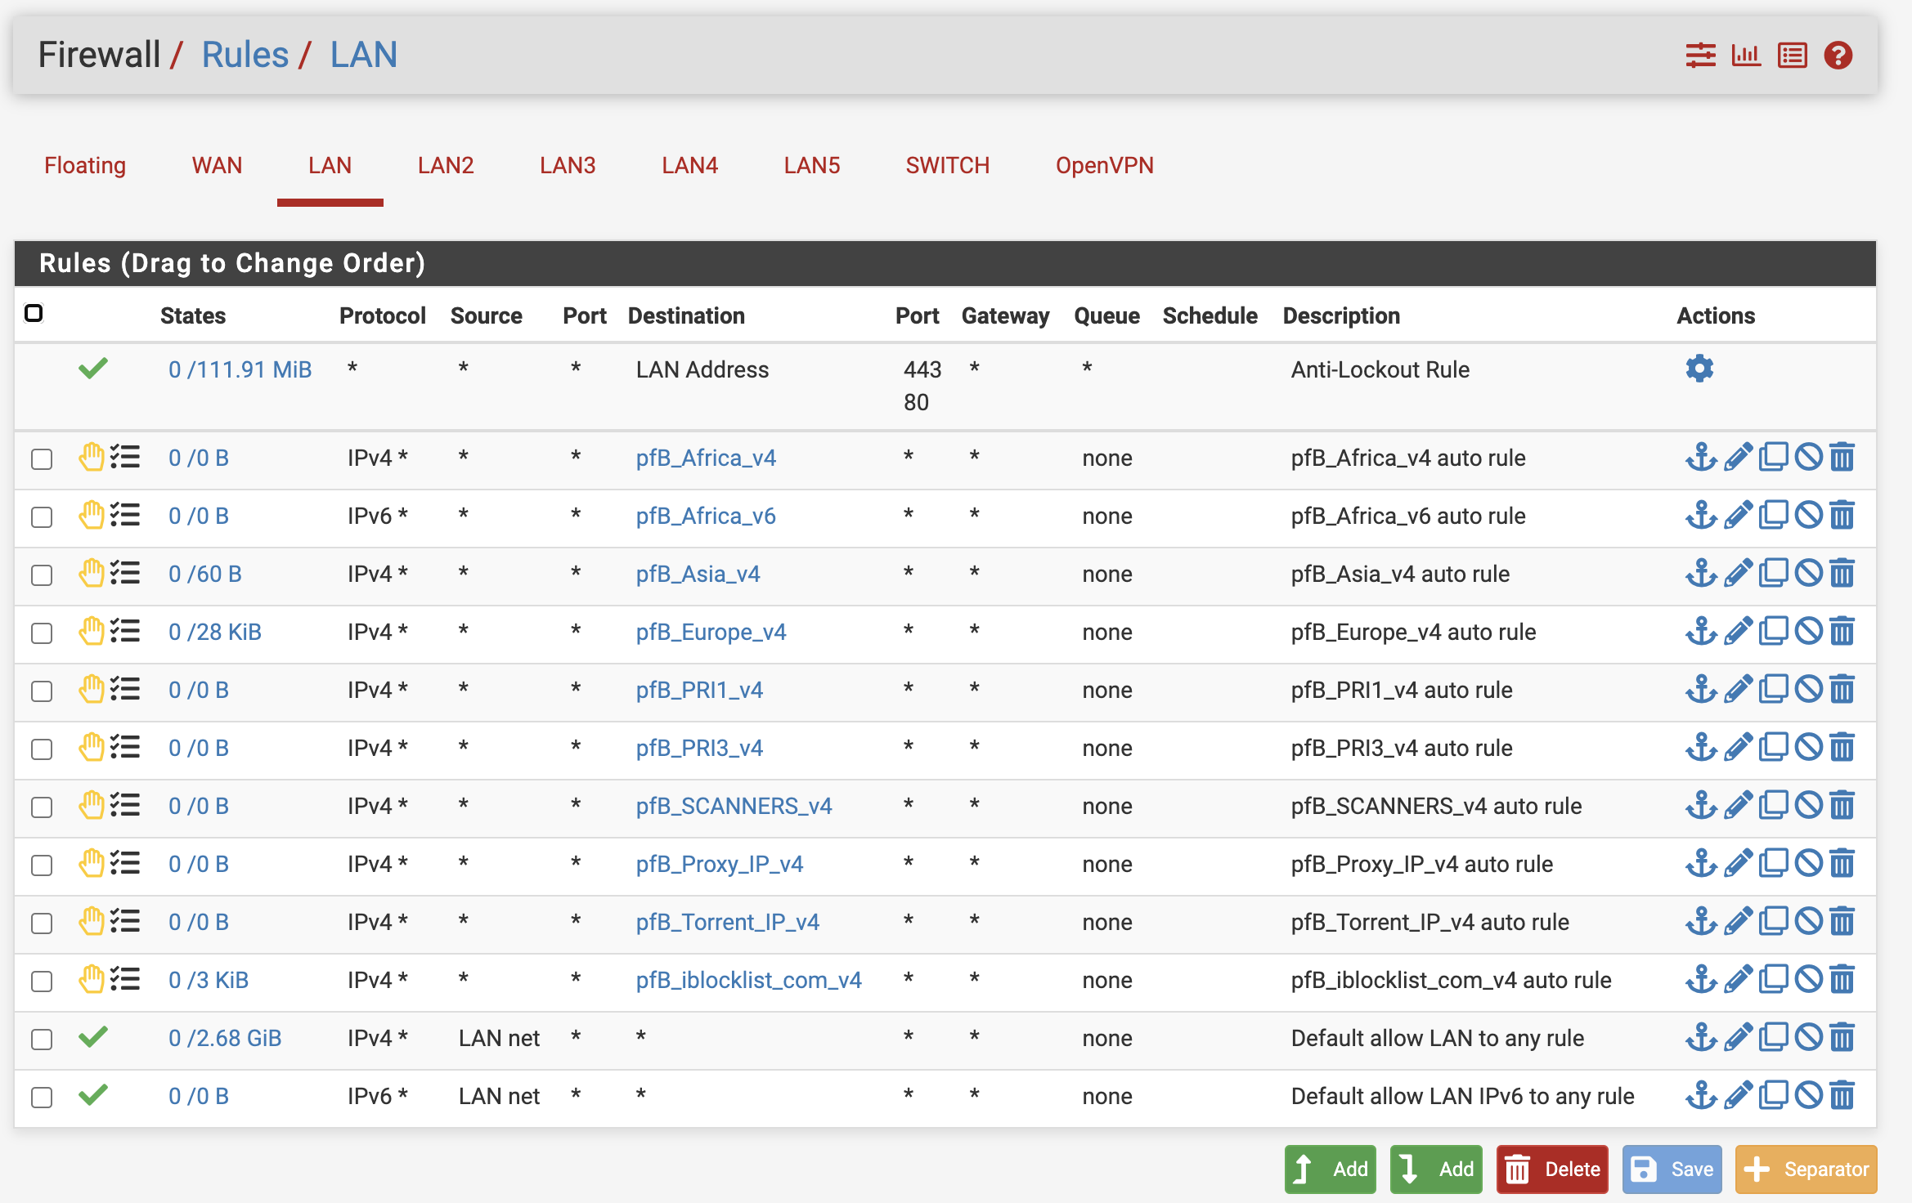Add rule to top of list
This screenshot has height=1203, width=1912.
point(1330,1169)
